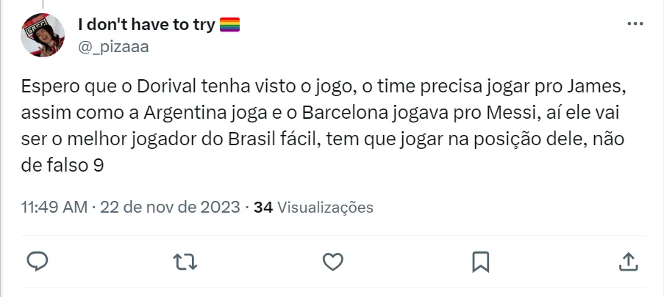The height and width of the screenshot is (297, 664).
Task: Click the display name "I don't have to try"
Action: click(146, 25)
